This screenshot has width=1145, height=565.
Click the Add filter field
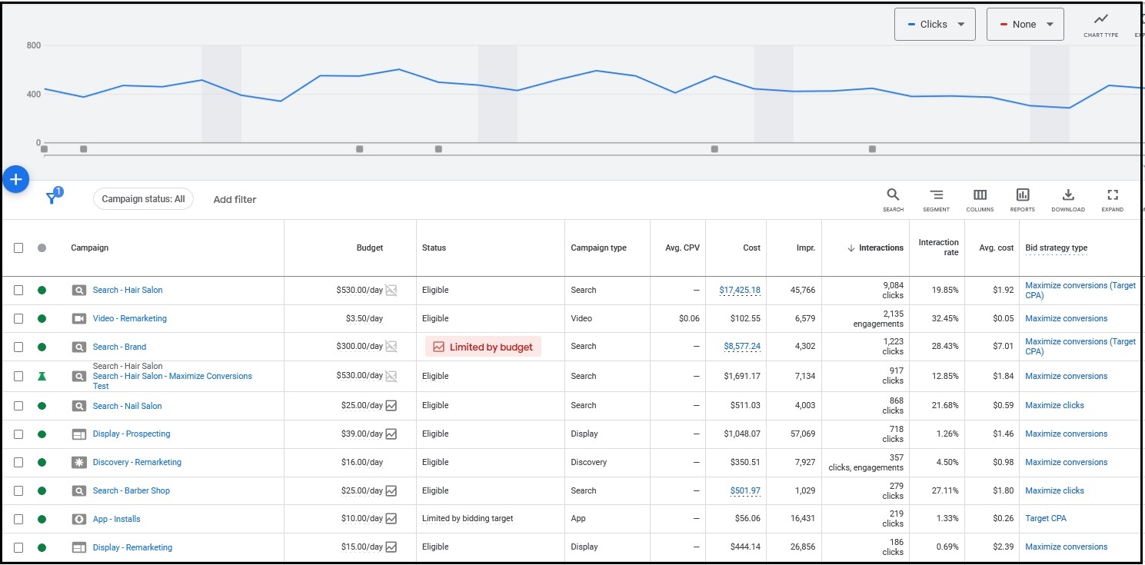(235, 199)
